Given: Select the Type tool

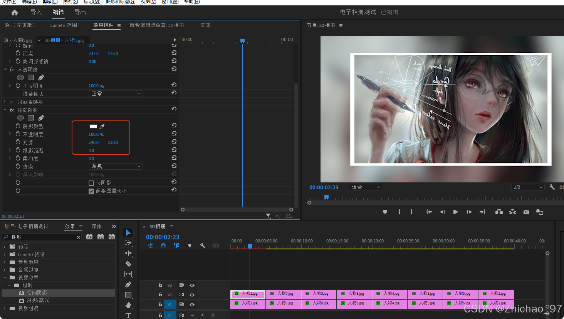Looking at the screenshot, I should tap(128, 315).
